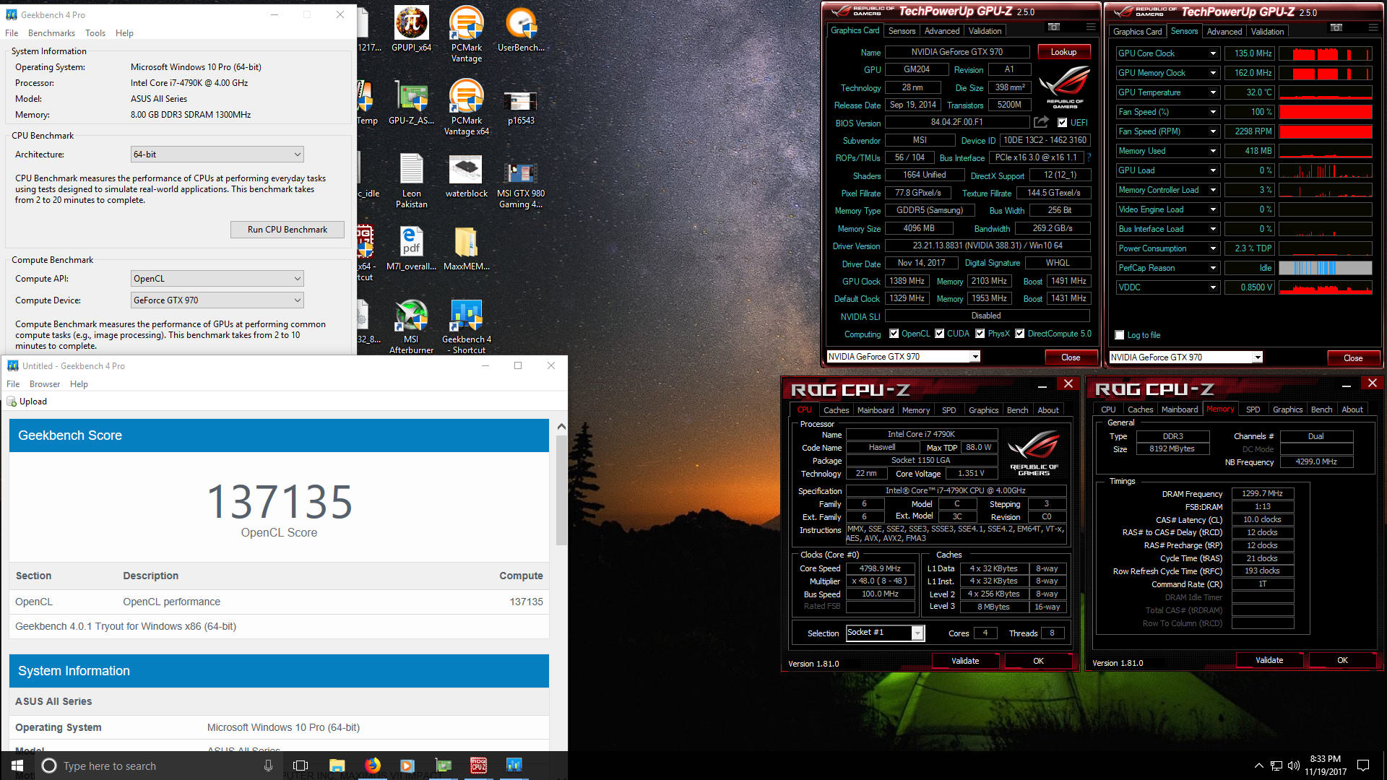Click the GPU Load sensor graph
The width and height of the screenshot is (1387, 780).
tap(1325, 170)
